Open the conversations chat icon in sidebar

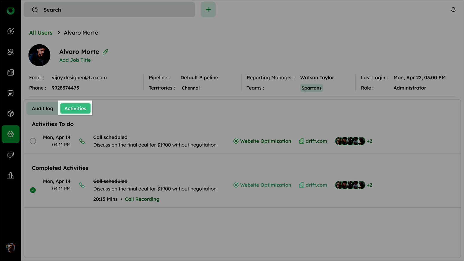[10, 155]
